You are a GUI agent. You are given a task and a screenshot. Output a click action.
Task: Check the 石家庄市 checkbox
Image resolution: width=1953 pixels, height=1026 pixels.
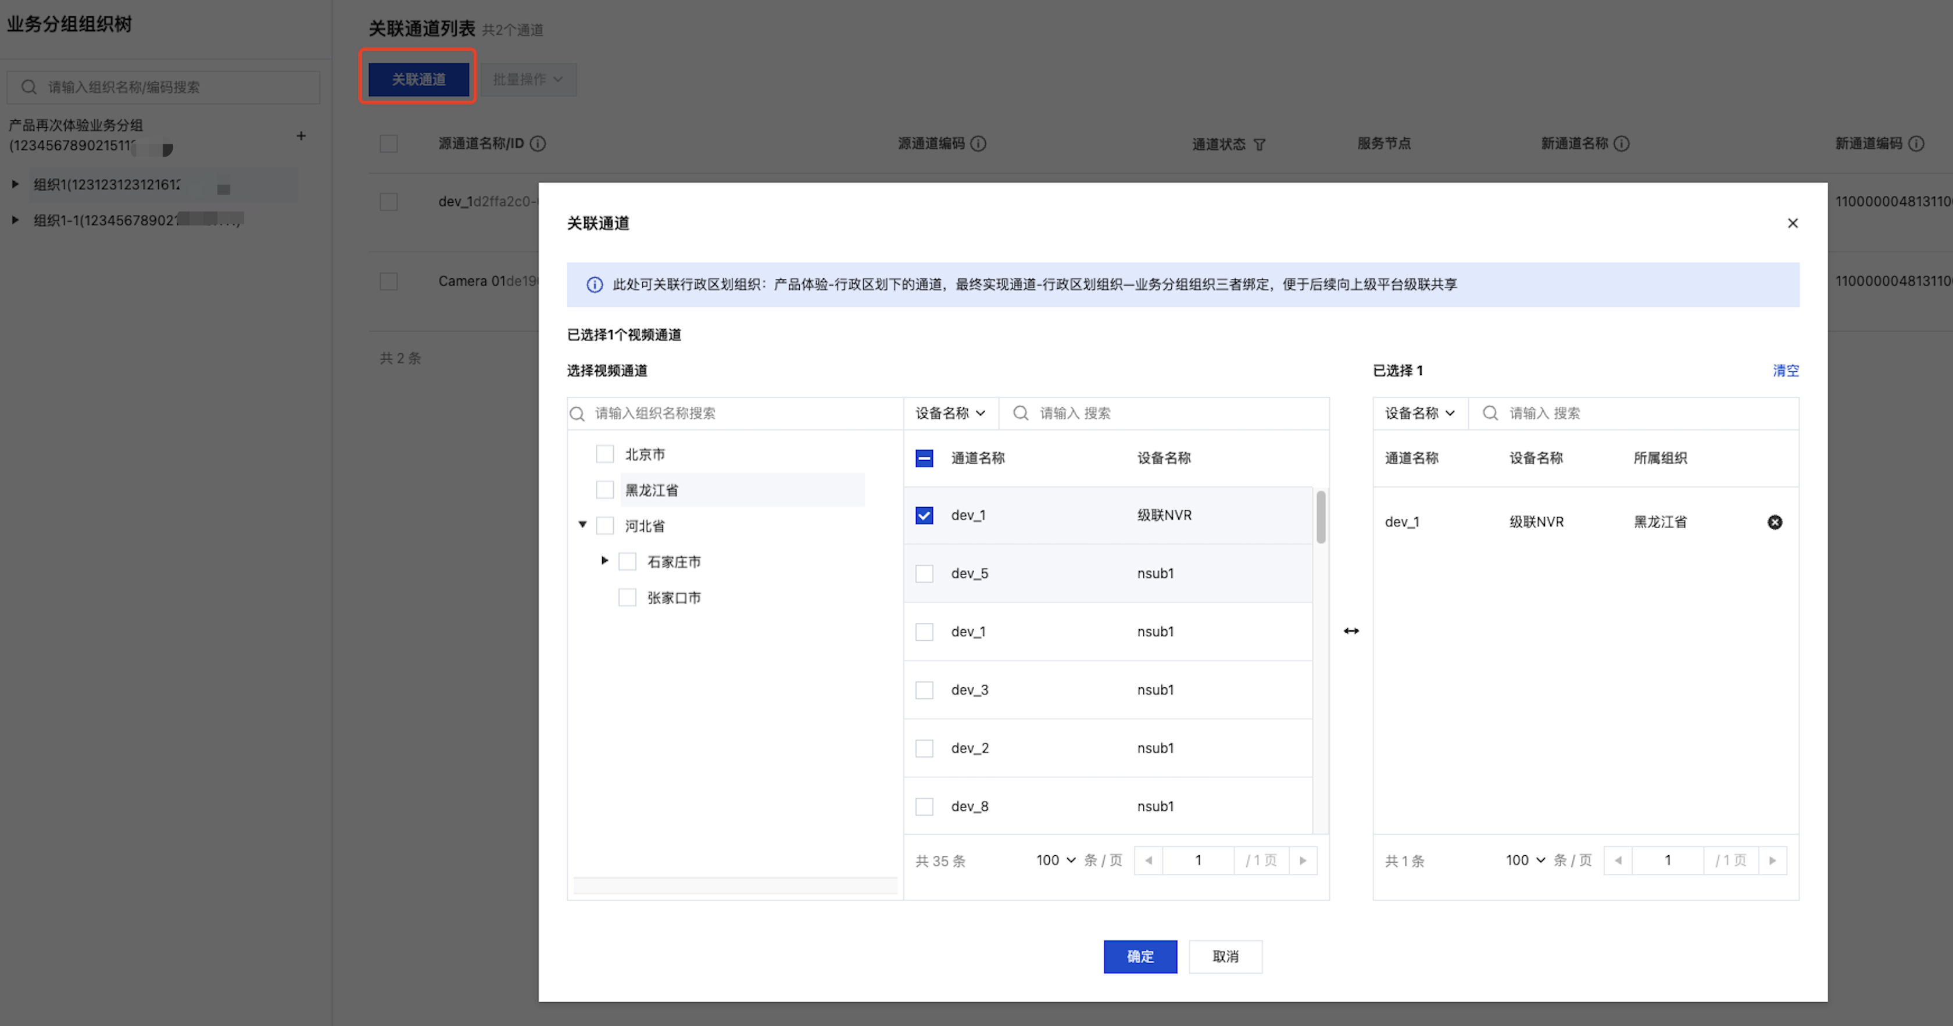click(627, 561)
